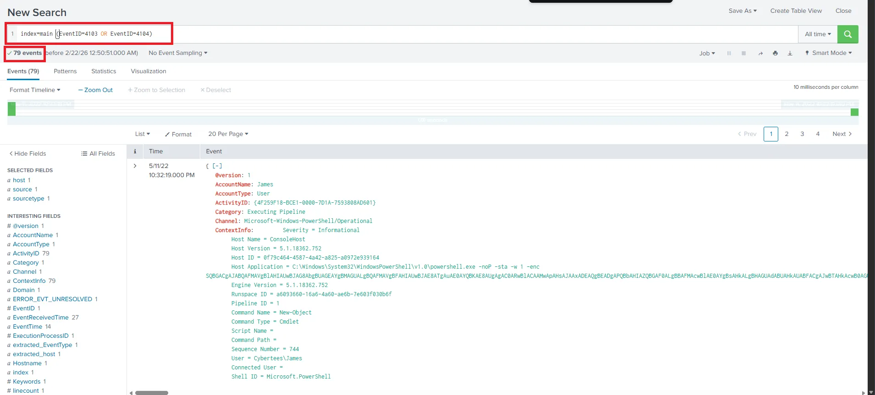Go to results page 4
Image resolution: width=875 pixels, height=395 pixels.
(818, 134)
